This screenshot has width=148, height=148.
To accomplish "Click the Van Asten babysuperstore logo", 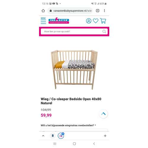I will (59, 21).
